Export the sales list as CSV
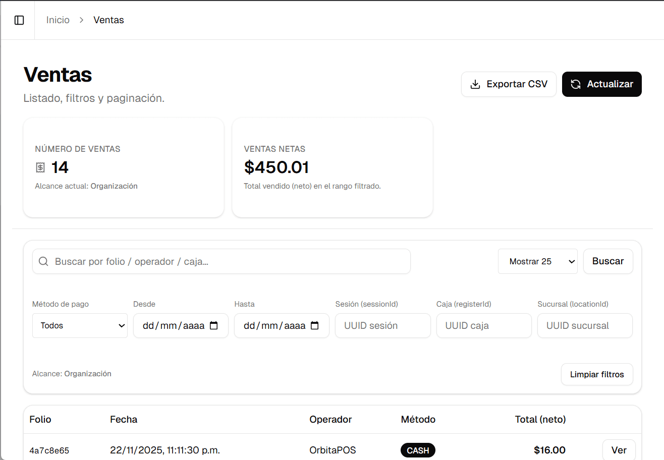 click(x=509, y=84)
